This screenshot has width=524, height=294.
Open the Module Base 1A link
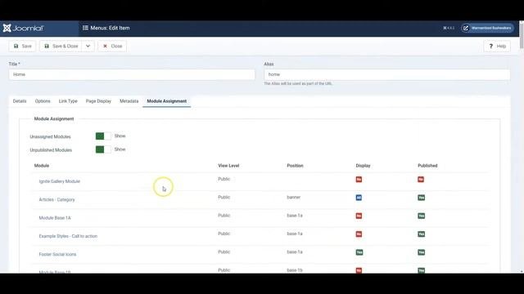pos(55,218)
